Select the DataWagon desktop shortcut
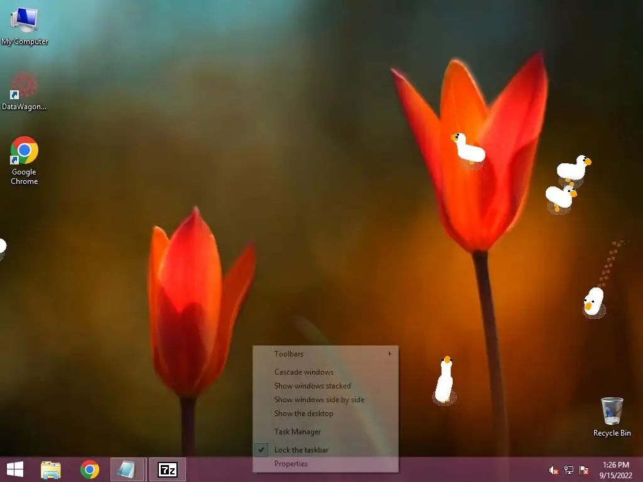This screenshot has height=482, width=643. click(24, 92)
